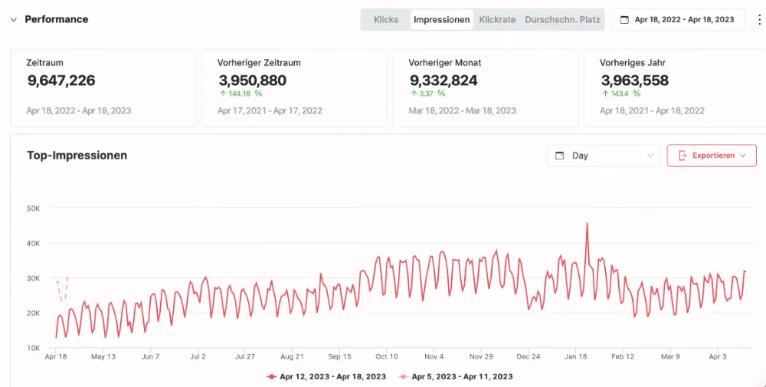Select the Vorheriger Zeitraum summary card
The width and height of the screenshot is (766, 387).
(294, 88)
